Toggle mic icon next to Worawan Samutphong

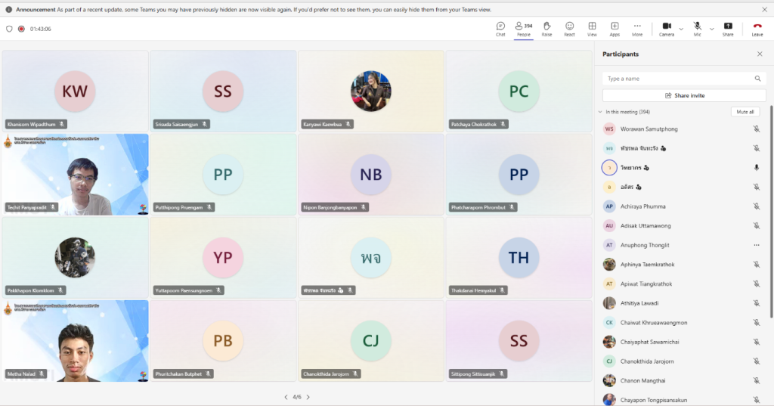click(756, 129)
